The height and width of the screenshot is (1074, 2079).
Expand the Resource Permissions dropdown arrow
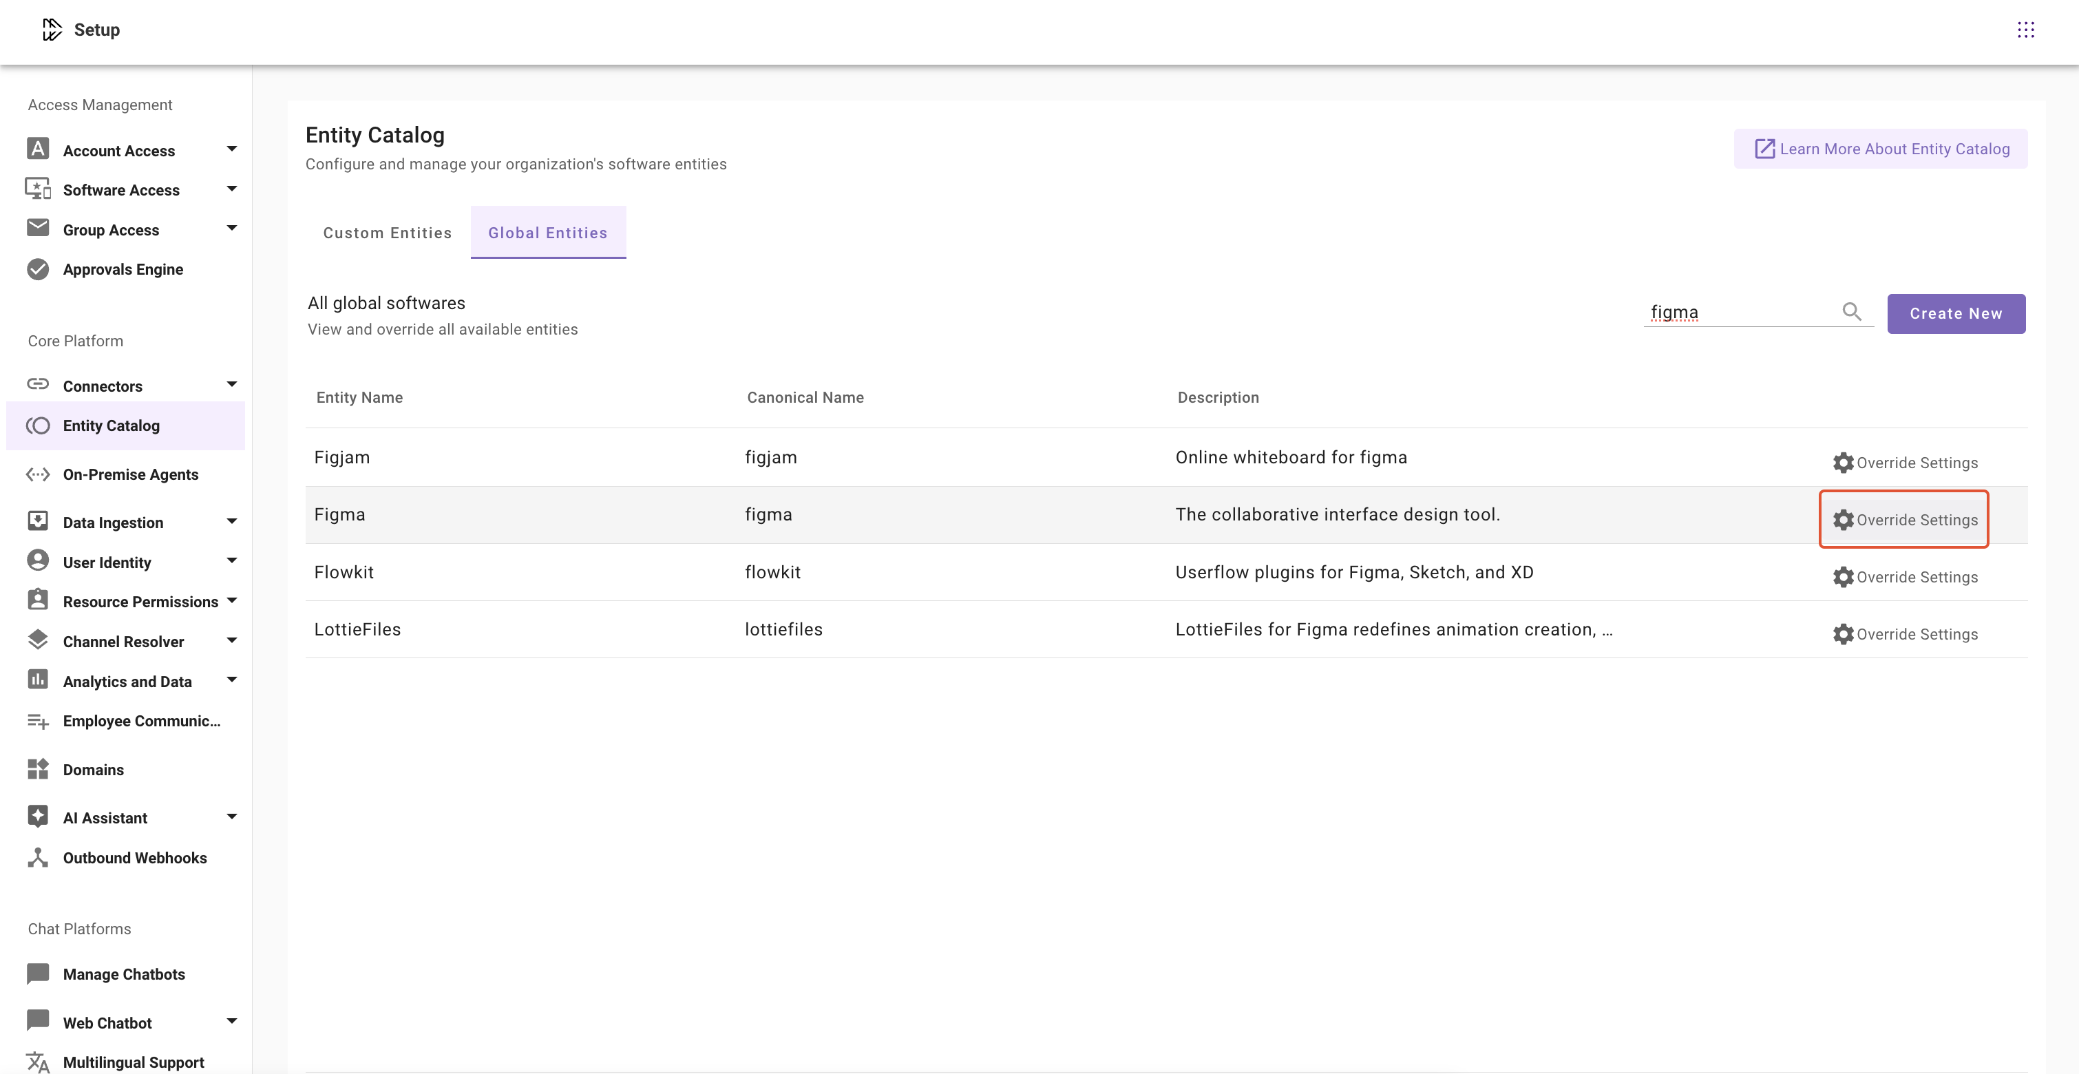(231, 600)
